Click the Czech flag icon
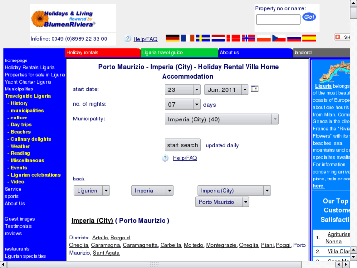 (x=279, y=38)
